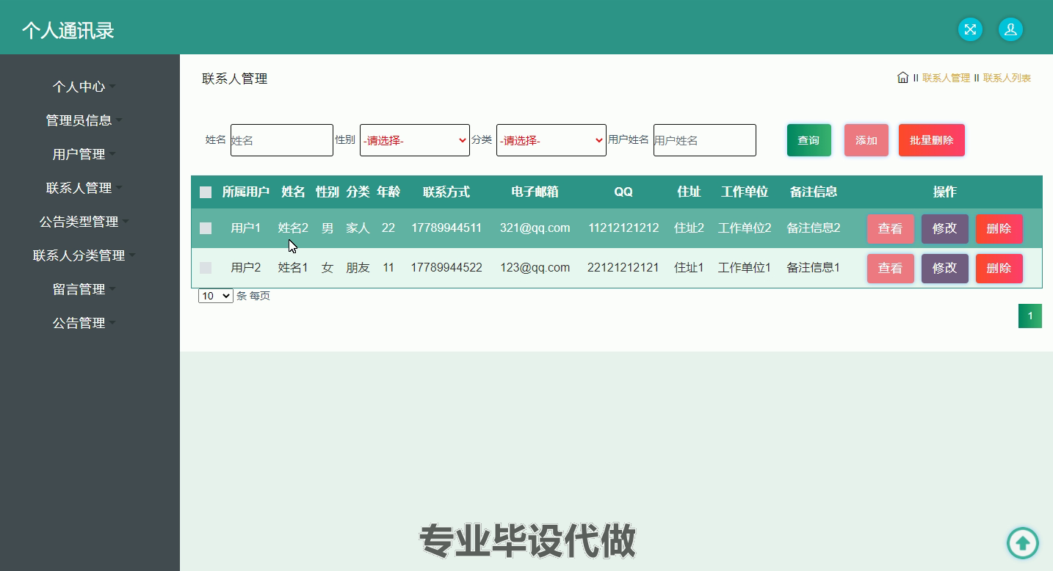Viewport: 1053px width, 571px height.
Task: Click the 用户1 cell
Action: 246,228
